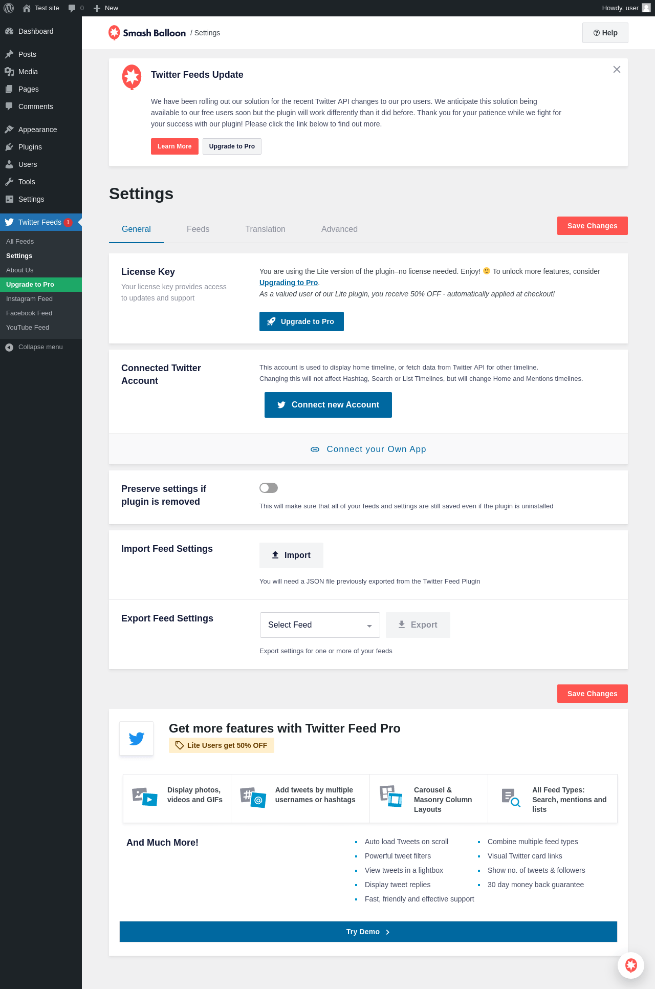The height and width of the screenshot is (989, 655).
Task: Click the balloon icon in update notice
Action: [132, 77]
